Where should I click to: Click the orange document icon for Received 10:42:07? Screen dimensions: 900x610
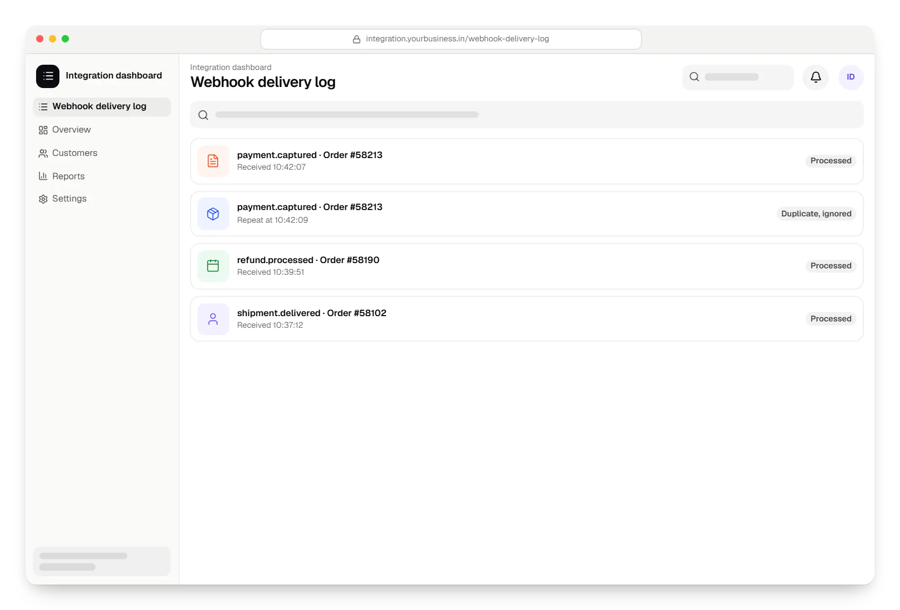[213, 161]
